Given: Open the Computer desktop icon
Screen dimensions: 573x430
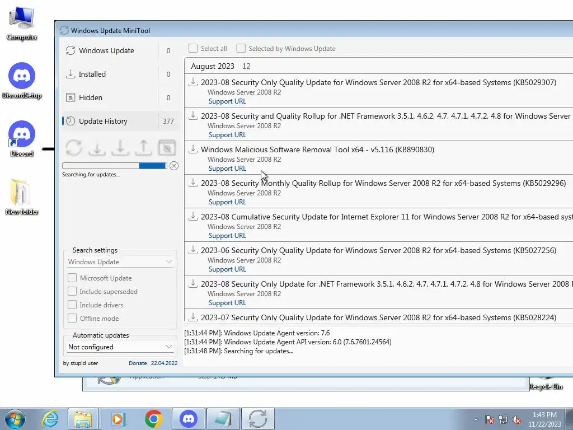Looking at the screenshot, I should [22, 22].
